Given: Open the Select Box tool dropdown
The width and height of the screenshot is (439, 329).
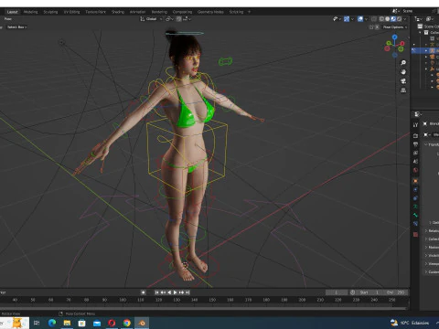Looking at the screenshot, I should click(x=16, y=27).
